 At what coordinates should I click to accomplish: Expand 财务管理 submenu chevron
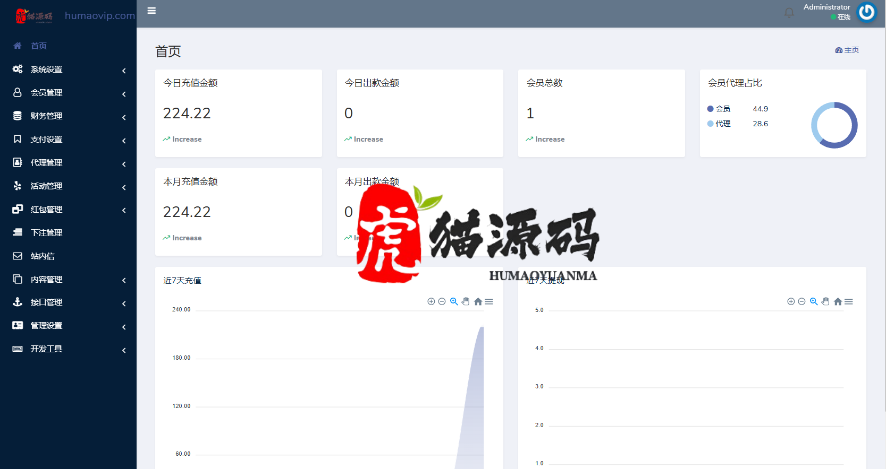(x=124, y=117)
